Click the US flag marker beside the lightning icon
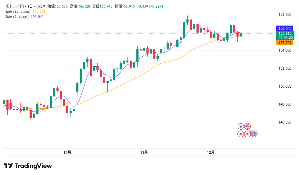The image size is (299, 175). [247, 126]
